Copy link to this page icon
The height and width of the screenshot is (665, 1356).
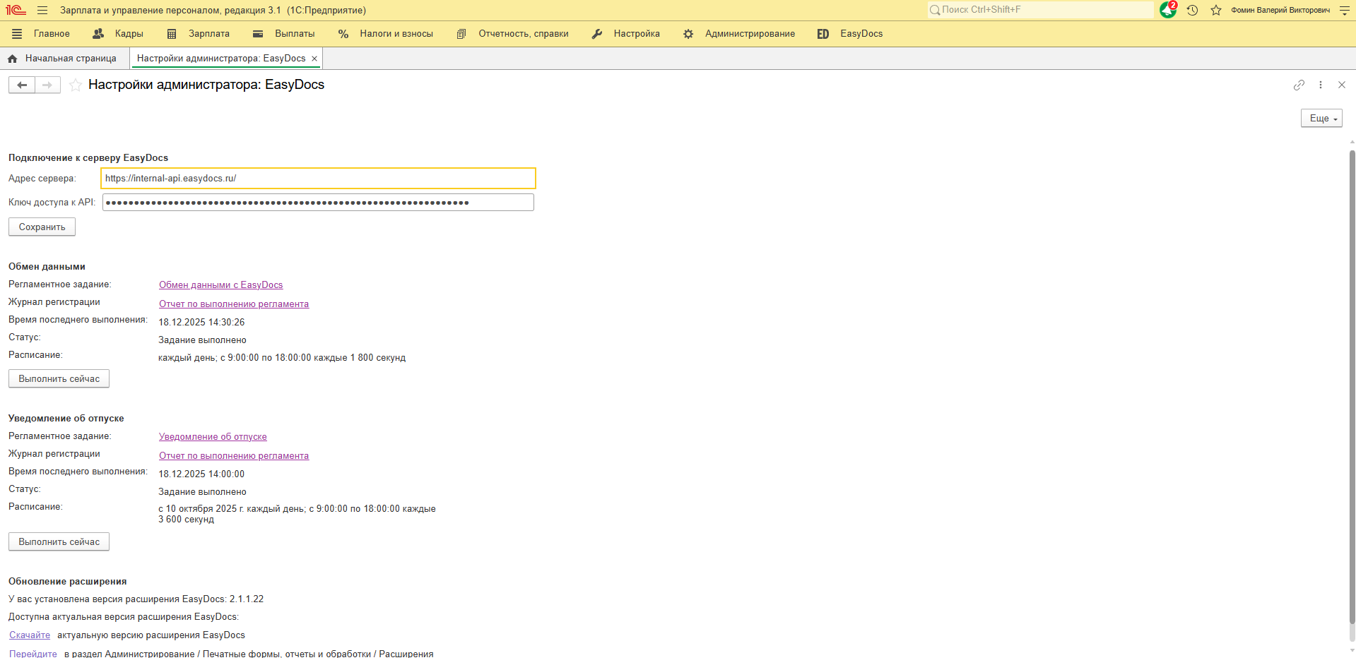[1299, 85]
